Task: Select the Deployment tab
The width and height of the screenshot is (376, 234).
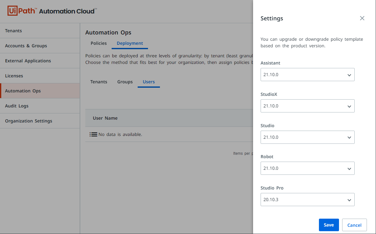Action: click(130, 43)
